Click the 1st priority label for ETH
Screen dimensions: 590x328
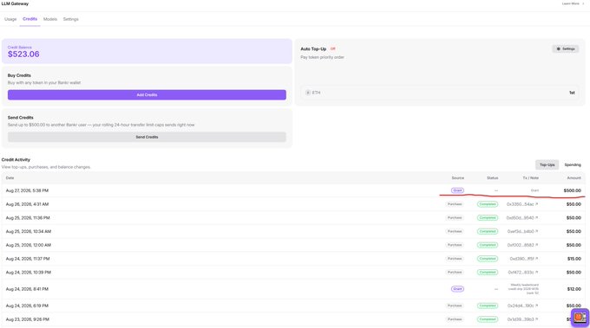click(572, 93)
